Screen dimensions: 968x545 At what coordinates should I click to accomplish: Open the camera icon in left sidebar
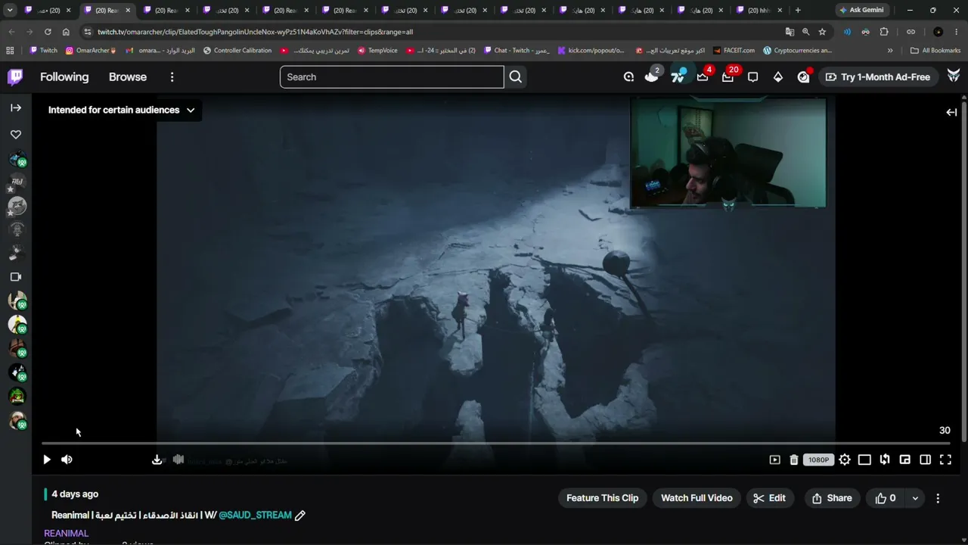pos(16,277)
